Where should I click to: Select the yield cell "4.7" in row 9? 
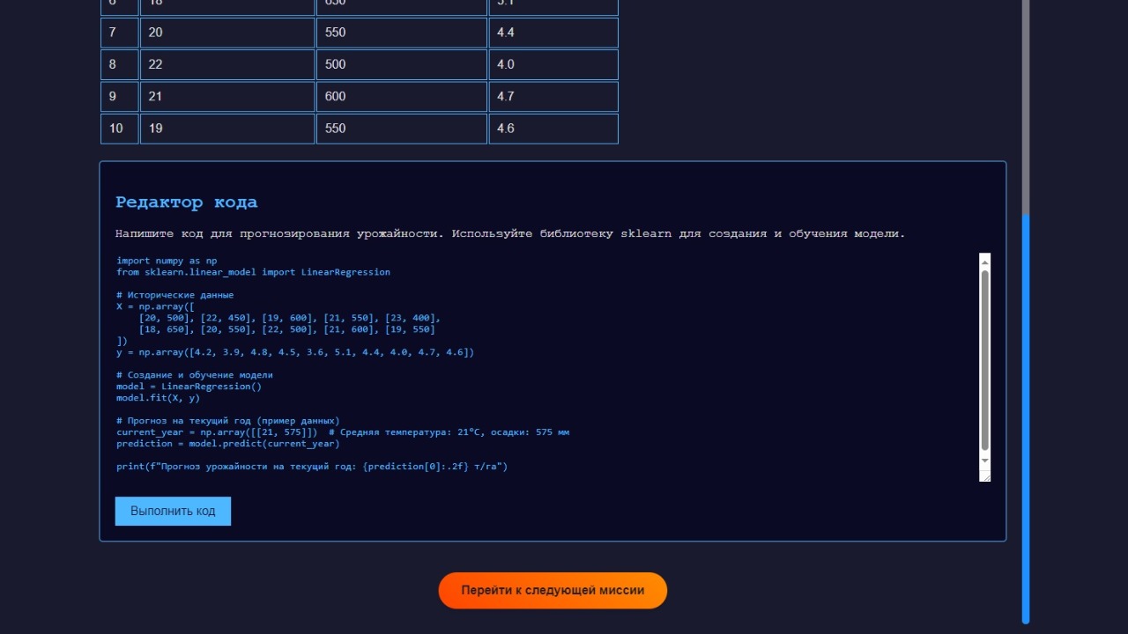pyautogui.click(x=553, y=96)
